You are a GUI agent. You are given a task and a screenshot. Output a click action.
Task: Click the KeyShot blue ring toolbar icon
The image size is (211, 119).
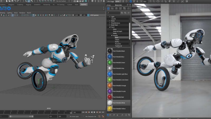(x=131, y=1)
